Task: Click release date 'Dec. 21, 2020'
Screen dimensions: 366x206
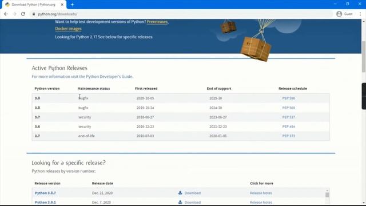Action: point(102,193)
